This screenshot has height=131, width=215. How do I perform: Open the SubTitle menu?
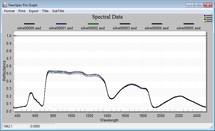[58, 11]
